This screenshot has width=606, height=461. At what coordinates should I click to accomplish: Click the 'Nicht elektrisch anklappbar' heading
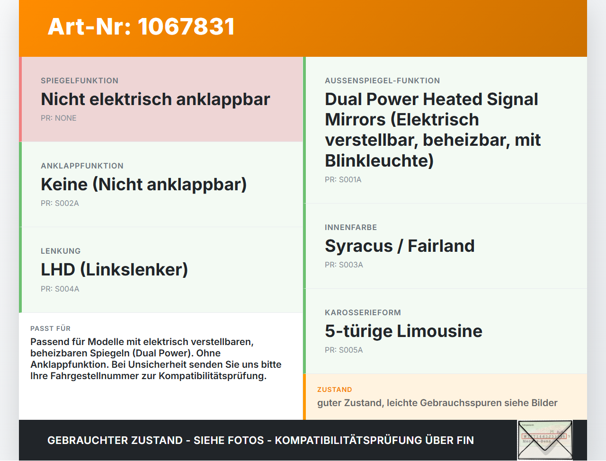coord(155,99)
